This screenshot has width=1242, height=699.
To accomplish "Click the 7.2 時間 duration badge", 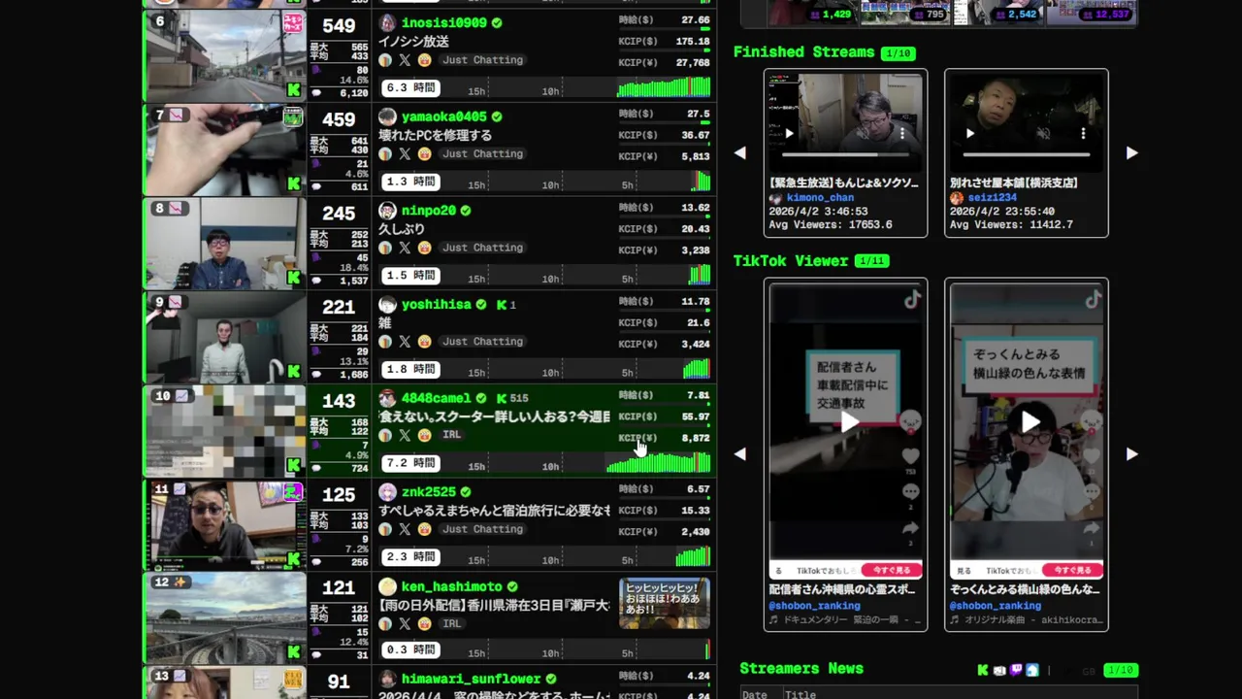I will click(x=410, y=463).
